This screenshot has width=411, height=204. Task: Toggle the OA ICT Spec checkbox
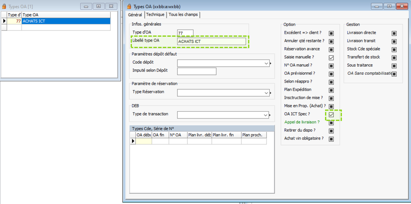(x=331, y=115)
